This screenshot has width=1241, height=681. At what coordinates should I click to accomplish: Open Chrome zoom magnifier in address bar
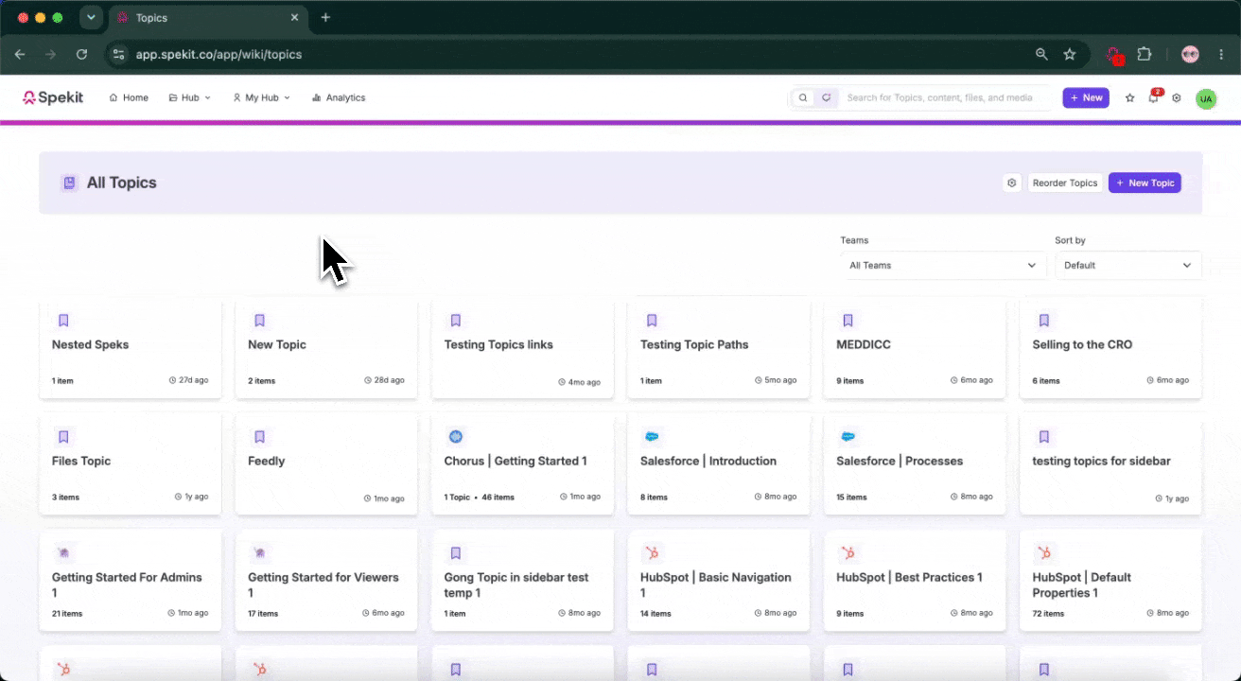click(1041, 55)
